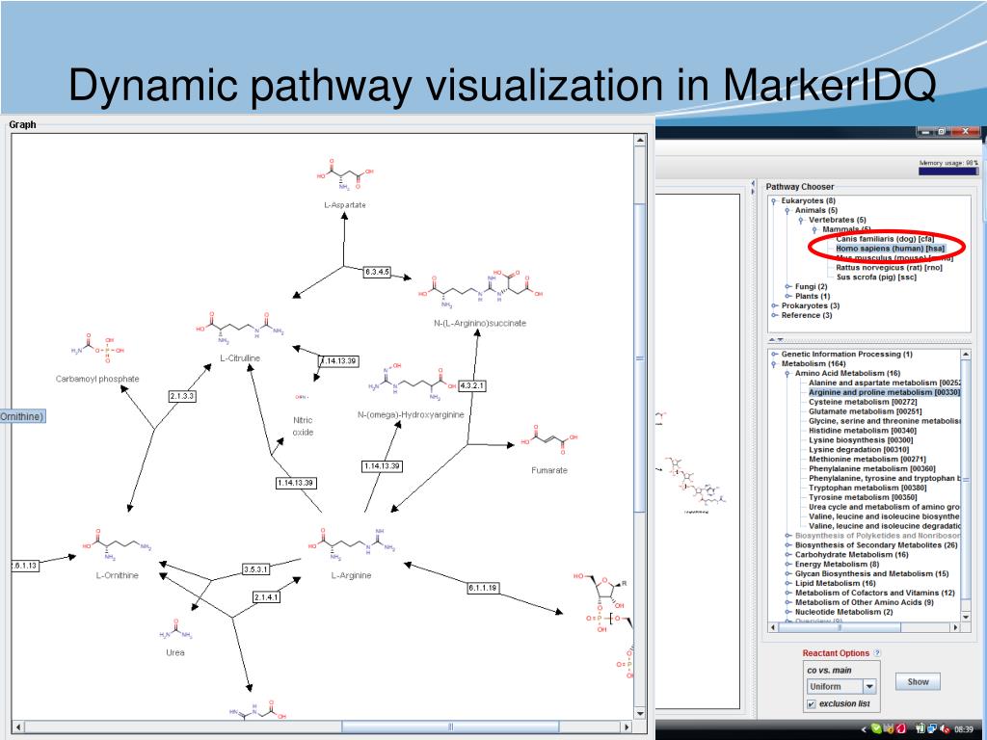Click the L-Arginine molecule structure
Screen dimensions: 987x740
coord(352,544)
